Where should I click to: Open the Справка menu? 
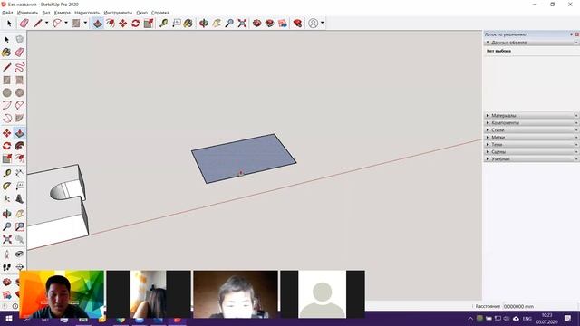[160, 13]
